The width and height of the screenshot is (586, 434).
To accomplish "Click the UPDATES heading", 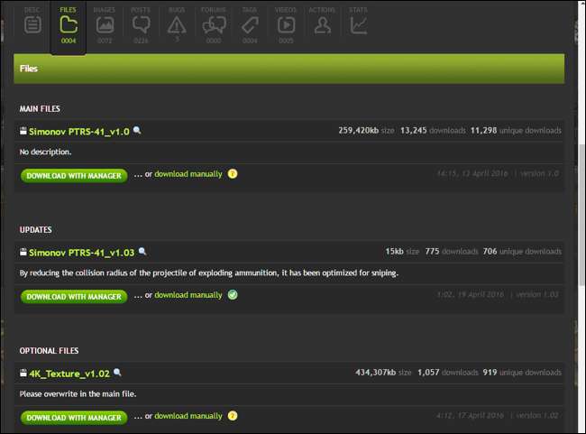I will 35,230.
